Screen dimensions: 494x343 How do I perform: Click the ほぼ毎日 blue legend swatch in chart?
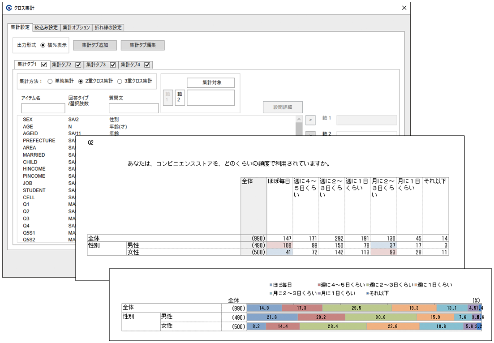pos(271,285)
